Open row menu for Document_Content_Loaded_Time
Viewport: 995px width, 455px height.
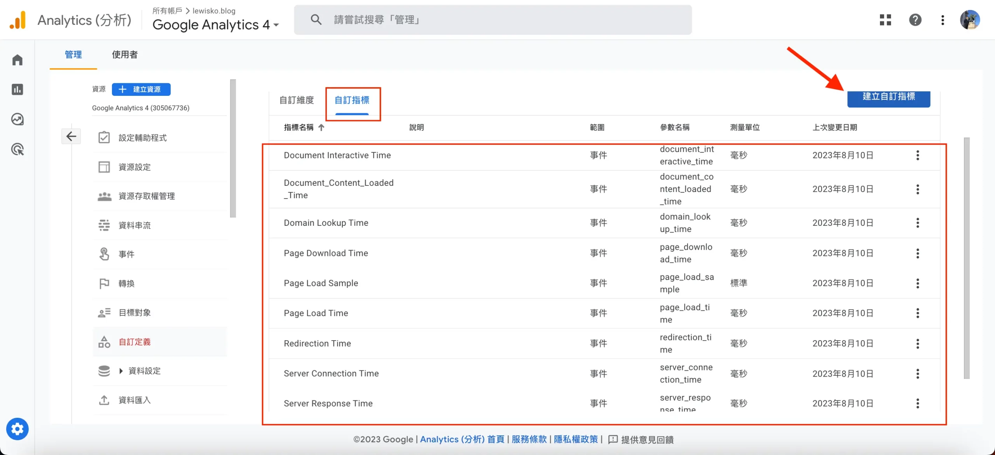click(918, 189)
